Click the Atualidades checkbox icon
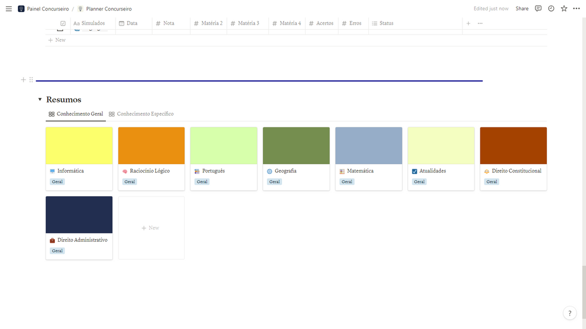The image size is (586, 329). click(414, 171)
